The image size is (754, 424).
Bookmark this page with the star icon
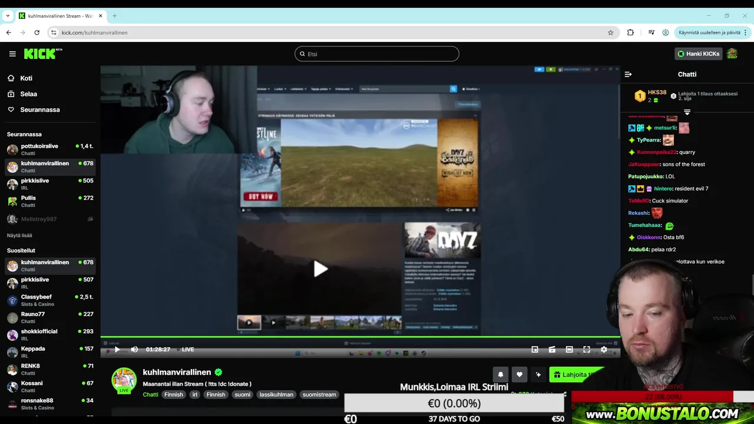[611, 32]
